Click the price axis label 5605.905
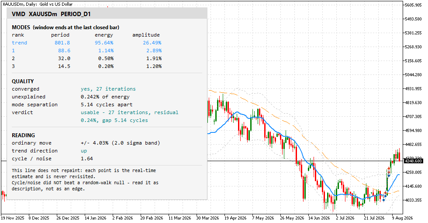This screenshot has width=428, height=223. pos(413,5)
